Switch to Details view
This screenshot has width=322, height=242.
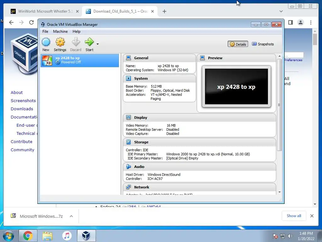[238, 44]
